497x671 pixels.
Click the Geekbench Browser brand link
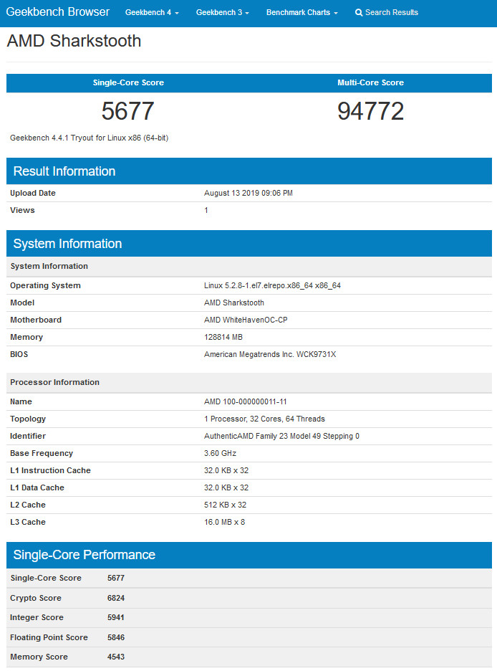pos(58,12)
